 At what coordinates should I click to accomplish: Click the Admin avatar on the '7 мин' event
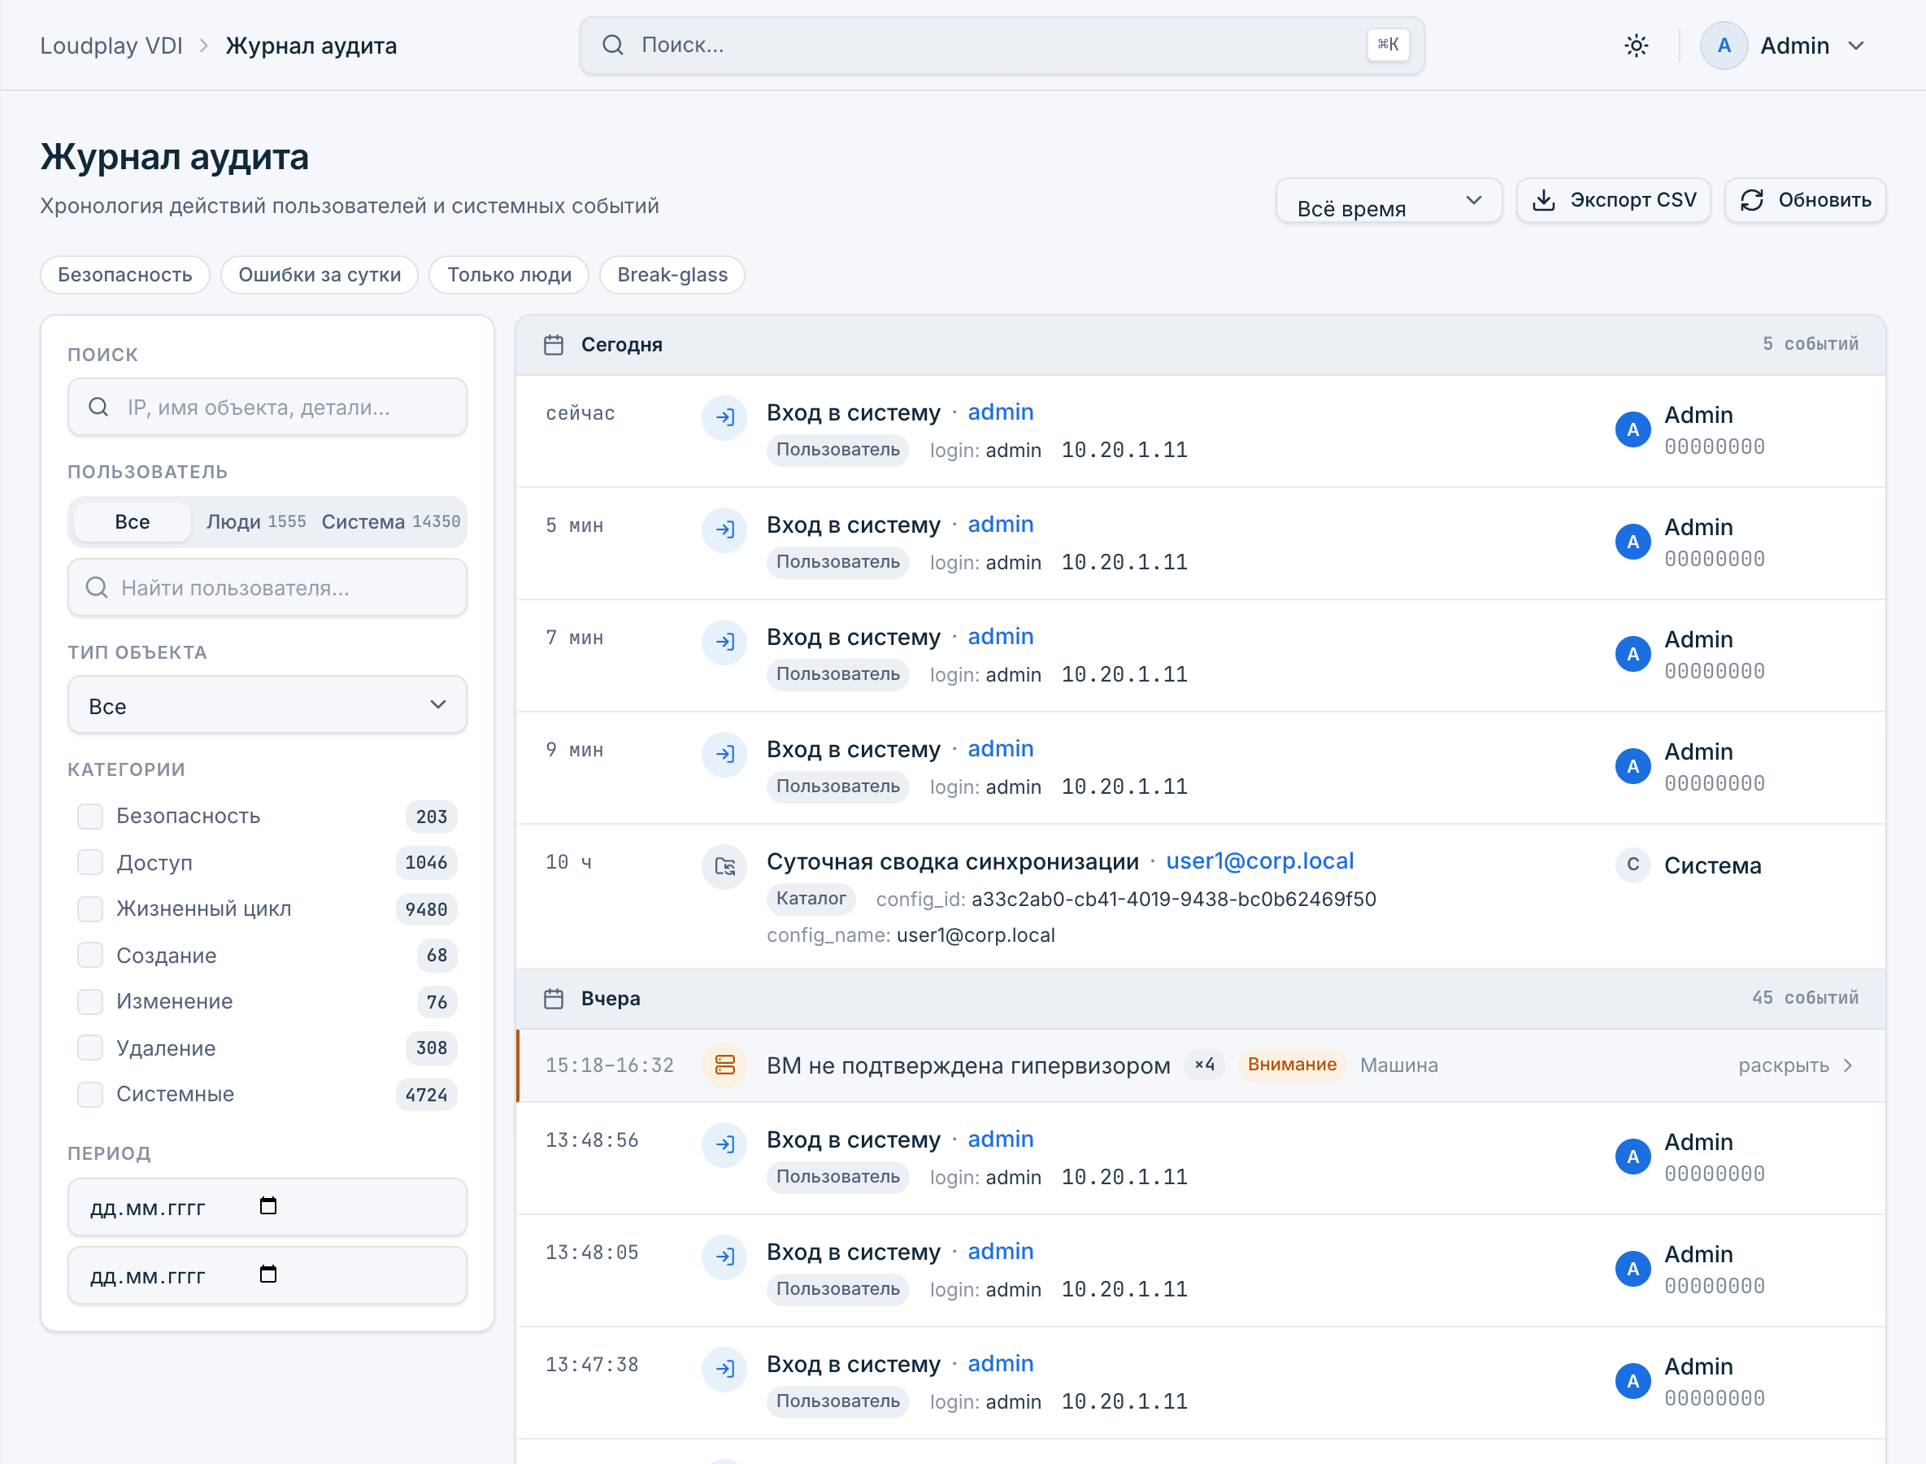click(x=1633, y=655)
